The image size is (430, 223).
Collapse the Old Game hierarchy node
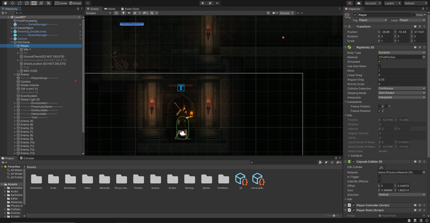(x=12, y=42)
